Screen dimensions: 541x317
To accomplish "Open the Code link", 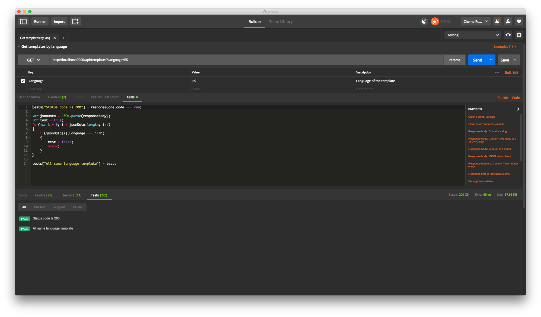I will [516, 98].
